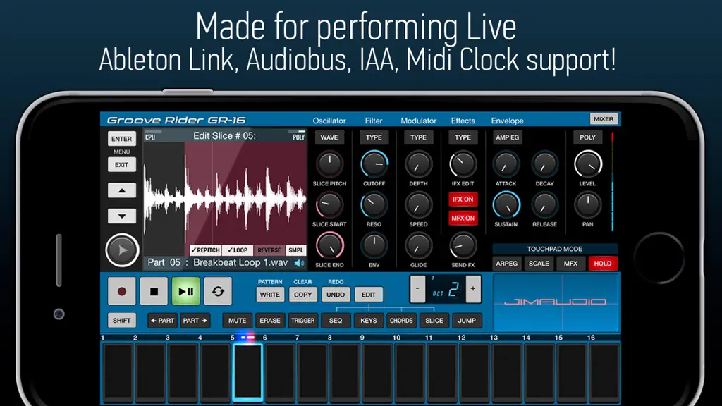Toggle the LOOP checkbox

click(238, 250)
